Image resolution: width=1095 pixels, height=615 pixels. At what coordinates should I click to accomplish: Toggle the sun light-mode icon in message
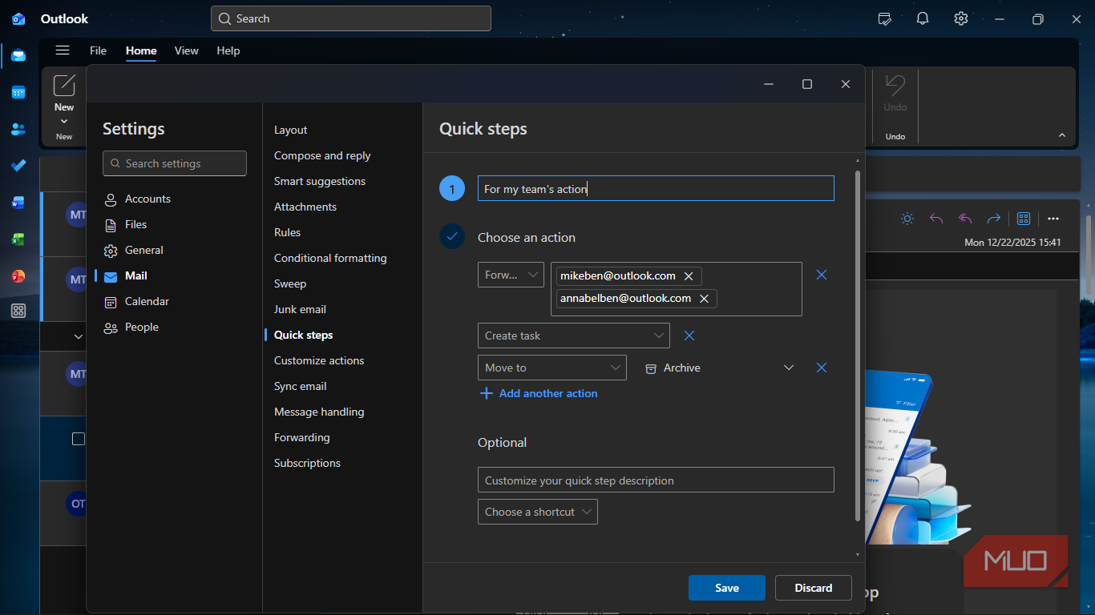(907, 219)
